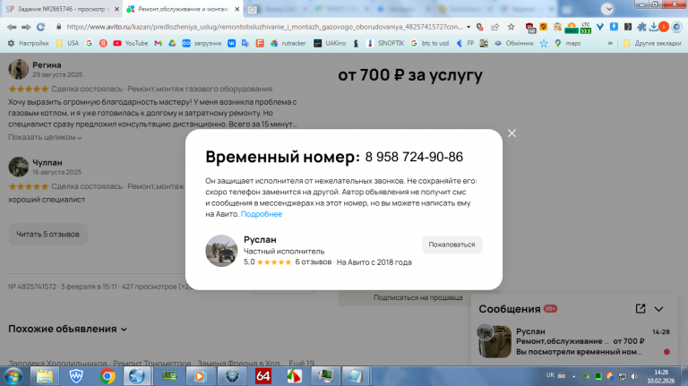
Task: Open the загрузчик bookmark
Action: [x=202, y=43]
